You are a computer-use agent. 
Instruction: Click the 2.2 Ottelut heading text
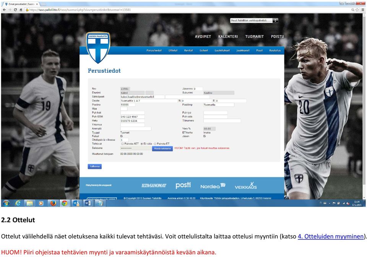pyautogui.click(x=18, y=220)
